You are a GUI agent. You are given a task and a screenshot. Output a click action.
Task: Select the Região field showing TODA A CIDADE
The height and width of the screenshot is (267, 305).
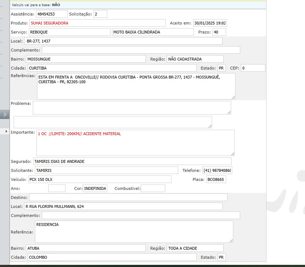pos(195,248)
